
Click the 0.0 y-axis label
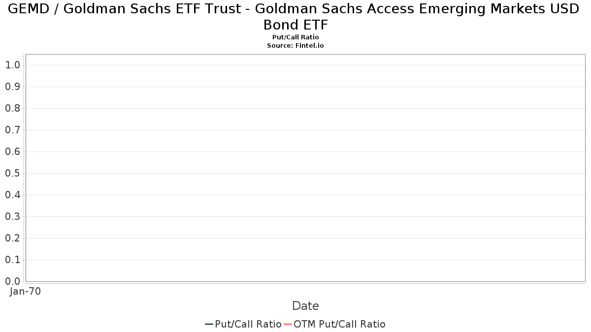12,281
